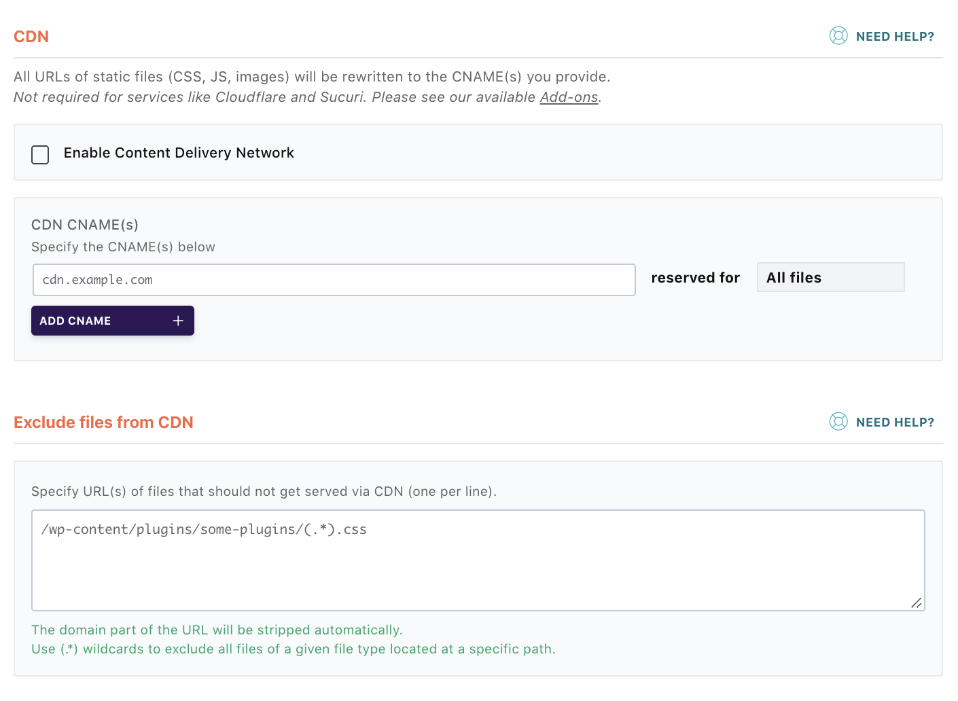The height and width of the screenshot is (701, 958).
Task: Click the 'CDN CNAME(s)' field label
Action: tap(85, 225)
